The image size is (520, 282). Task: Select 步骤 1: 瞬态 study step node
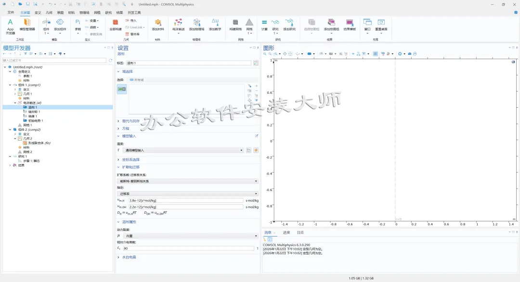31,161
